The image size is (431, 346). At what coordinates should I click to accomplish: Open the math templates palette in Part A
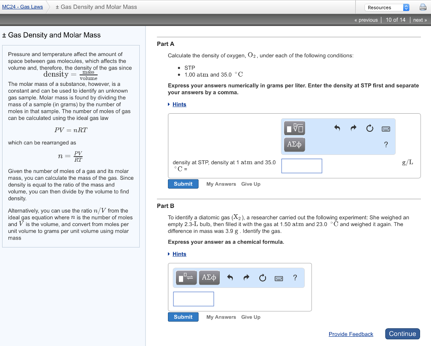[294, 128]
